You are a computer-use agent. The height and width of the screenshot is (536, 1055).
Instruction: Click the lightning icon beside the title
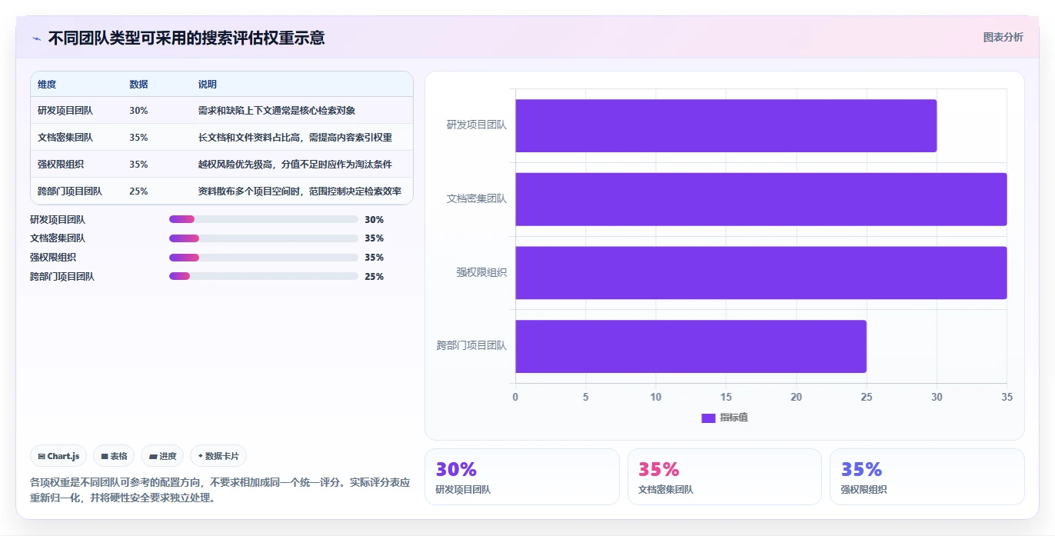click(36, 38)
